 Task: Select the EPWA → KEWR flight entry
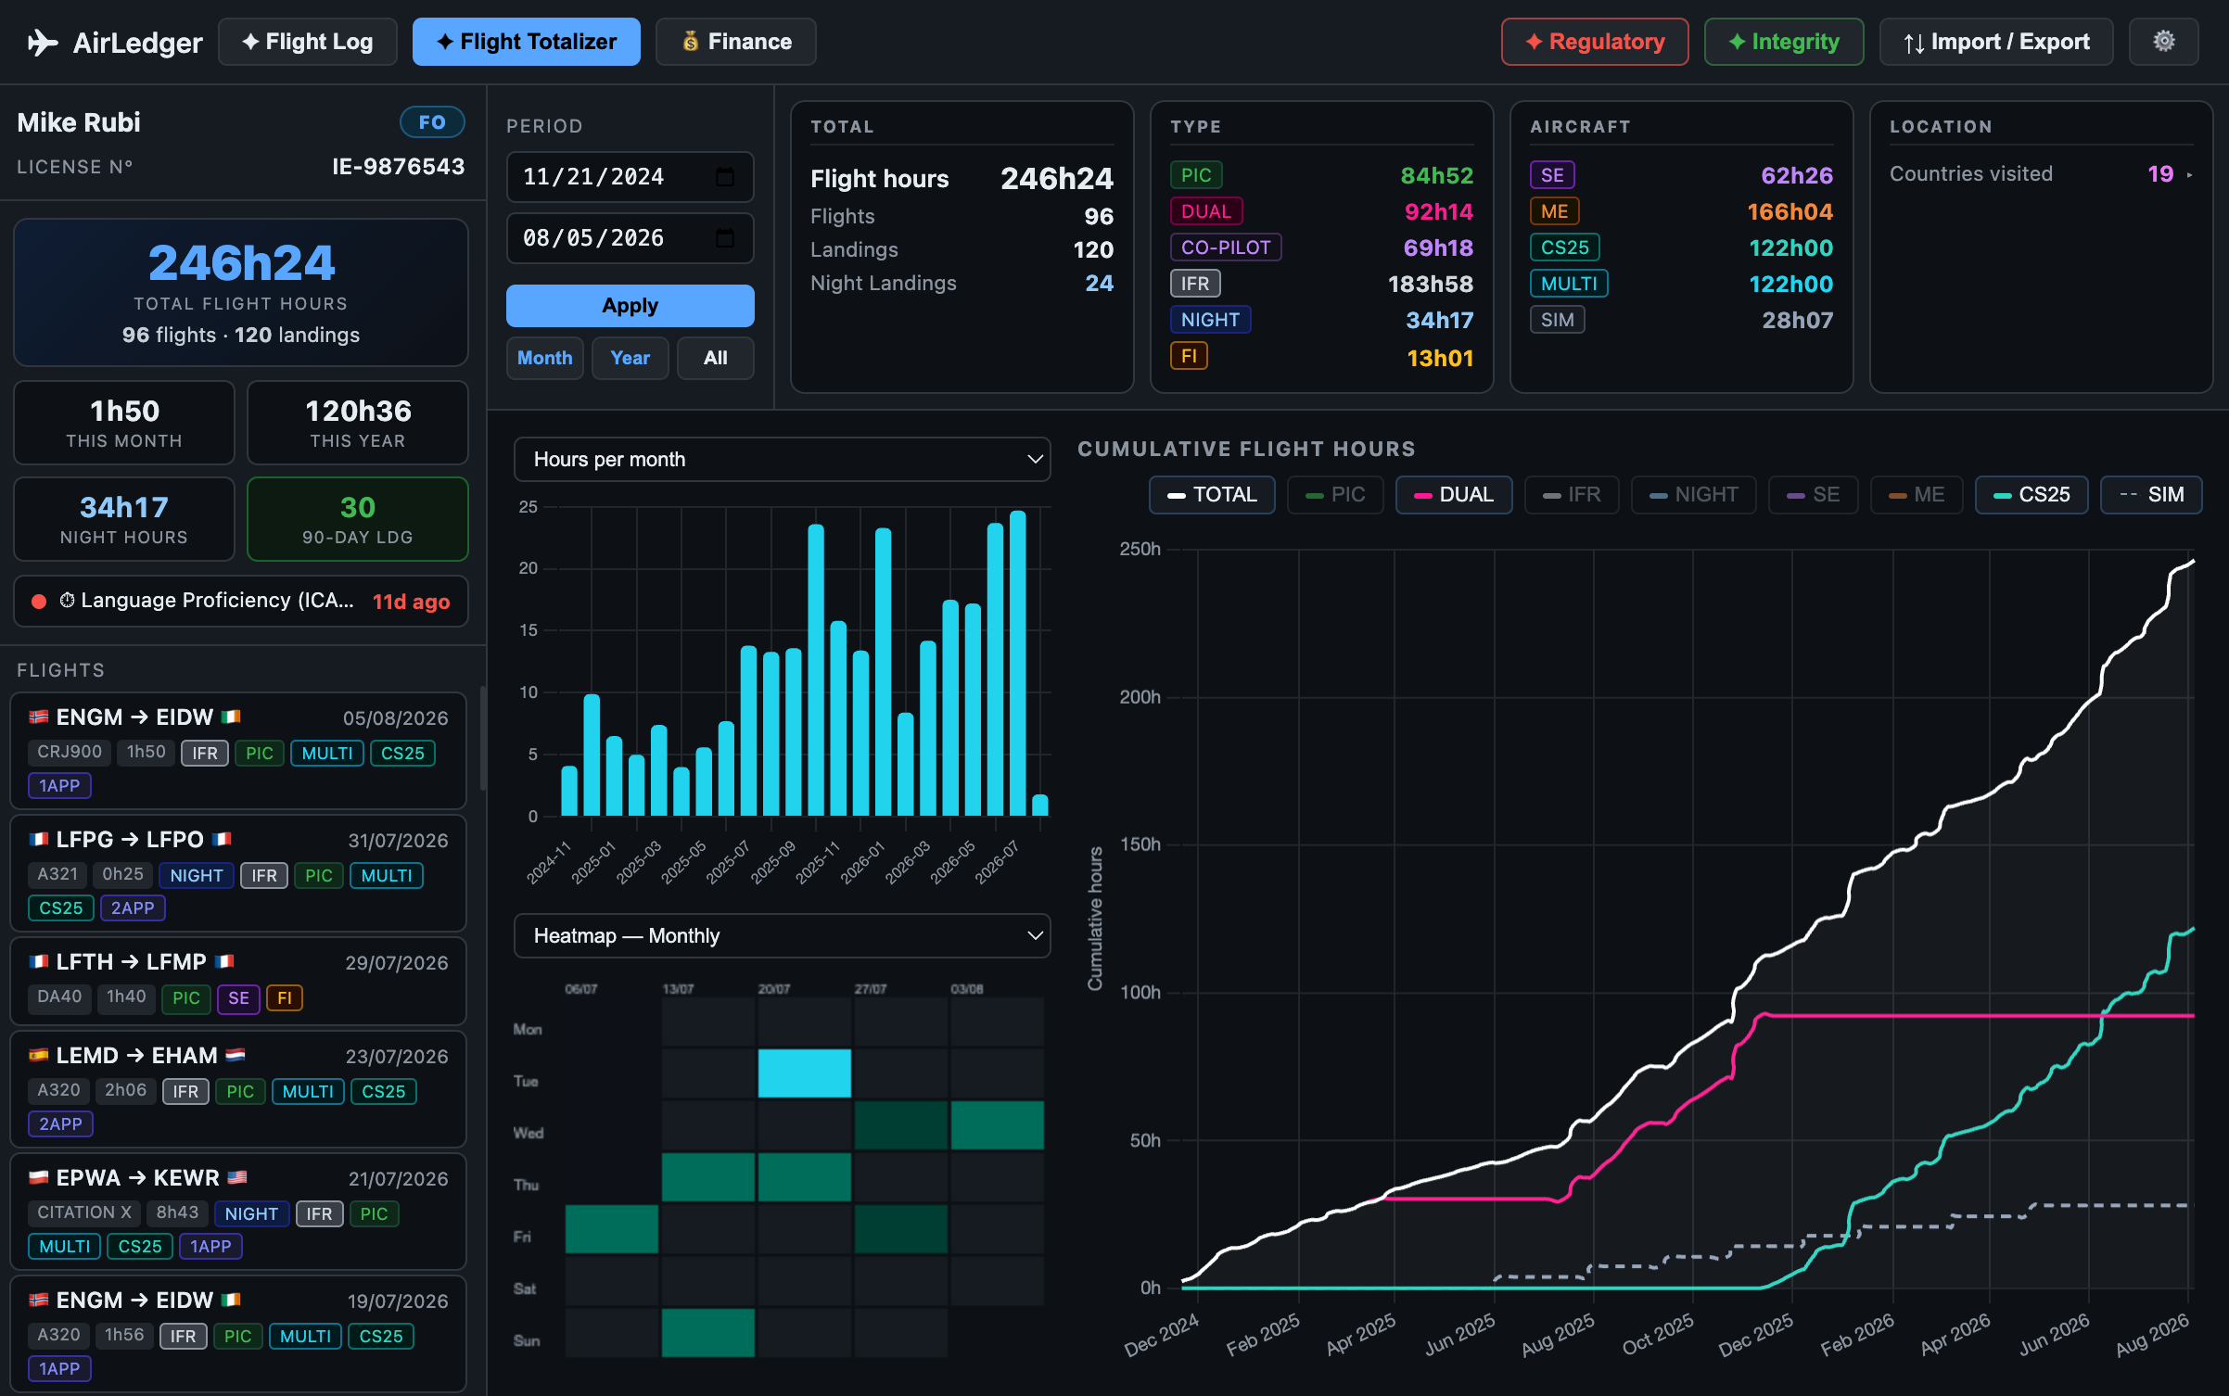click(238, 1212)
